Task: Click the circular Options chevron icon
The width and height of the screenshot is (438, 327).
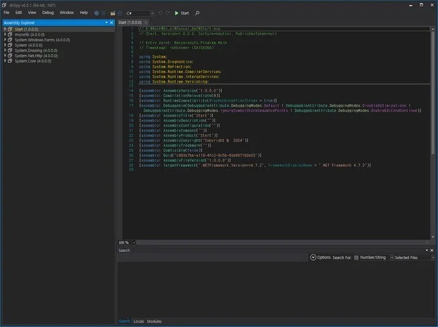Action: (x=313, y=257)
